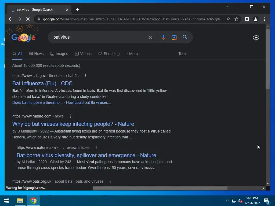The height and width of the screenshot is (206, 275).
Task: Click the scroll down arrow
Action: [x=268, y=183]
